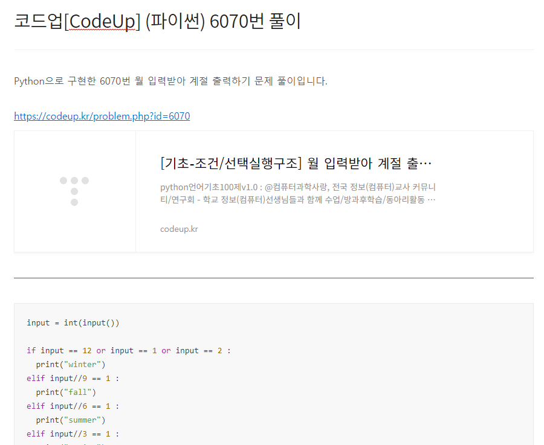
Task: Click the codeup.kr domain label in the preview card
Action: [x=179, y=229]
